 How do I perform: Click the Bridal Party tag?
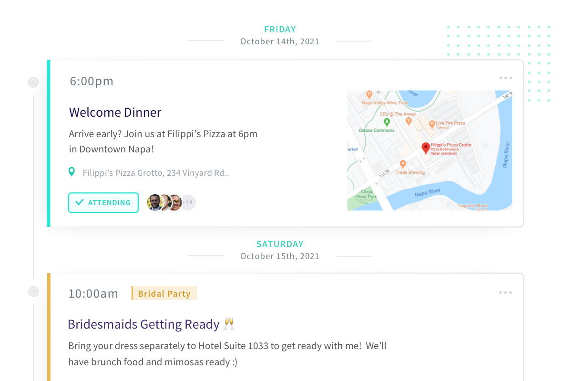pyautogui.click(x=164, y=293)
